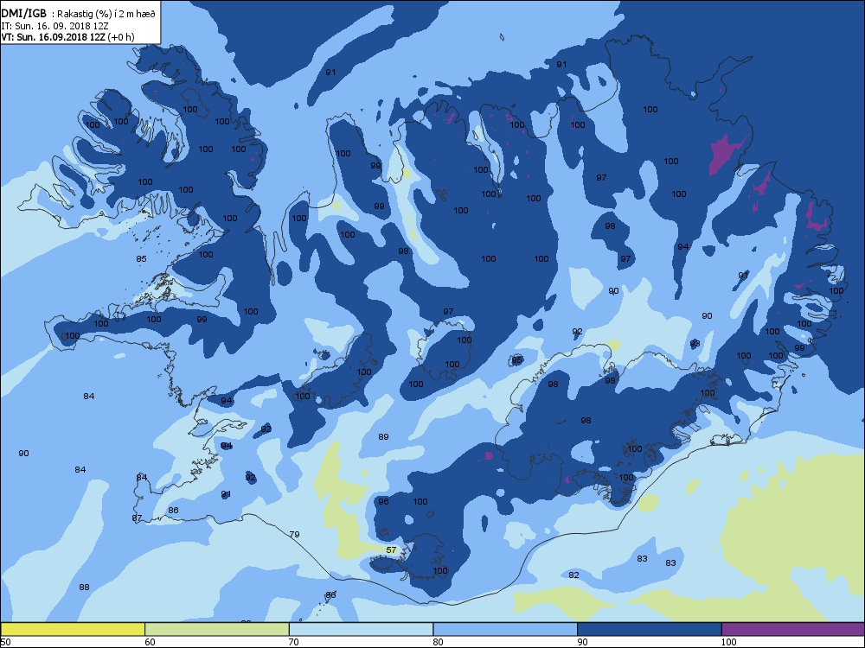Viewport: 865px width, 648px height.
Task: Click the humidity value '57' on the map
Action: tap(391, 550)
